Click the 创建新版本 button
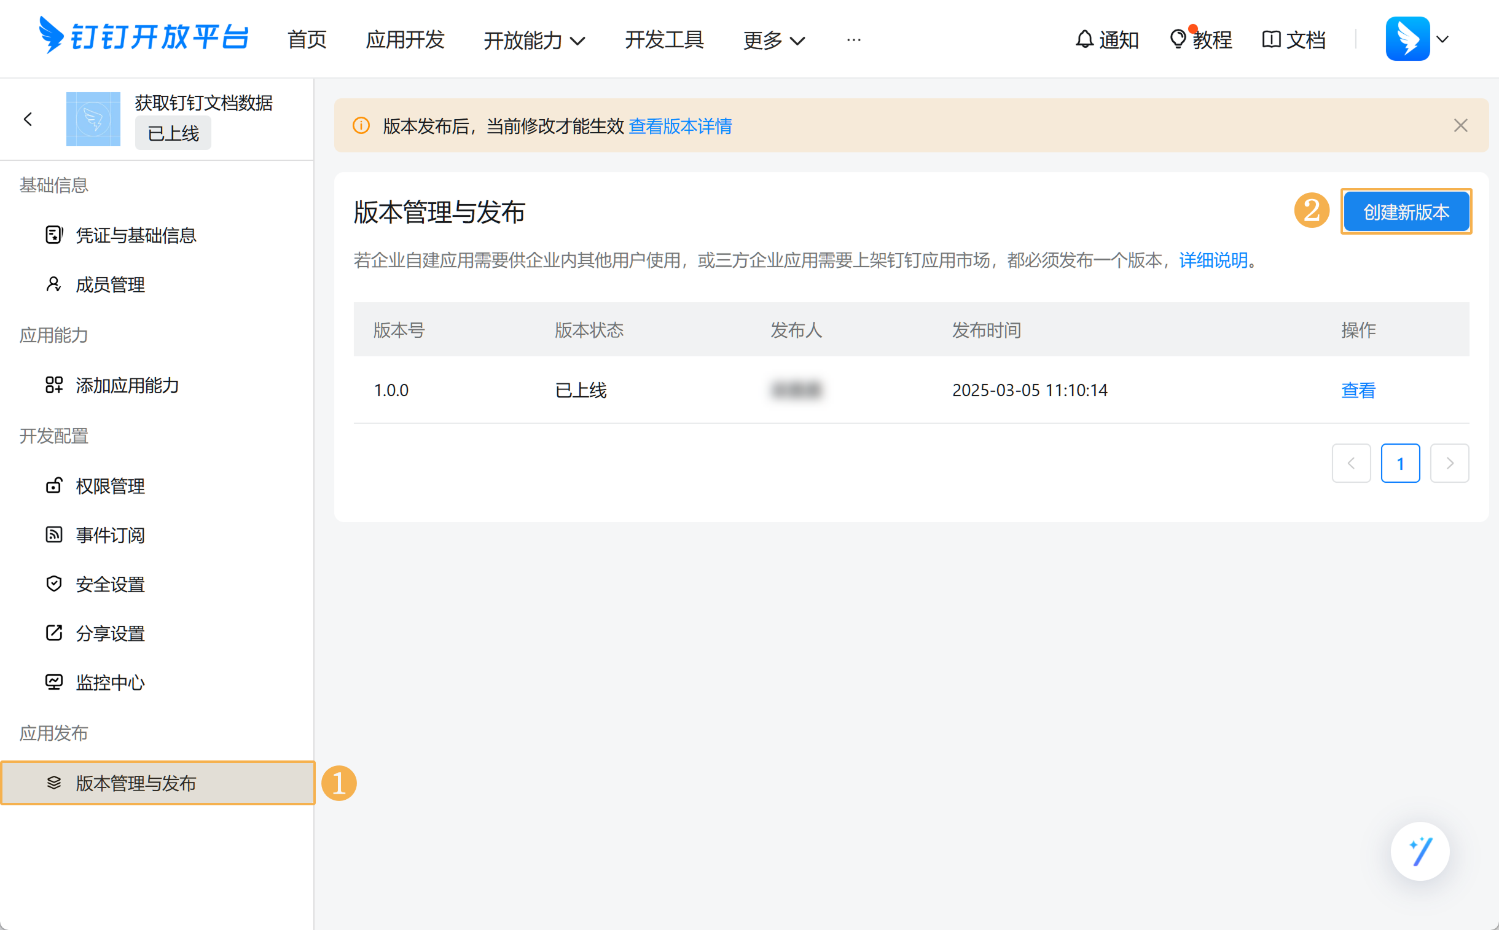1499x930 pixels. pyautogui.click(x=1406, y=211)
